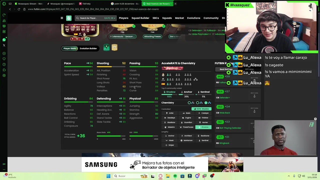Show hidden system tray icons
The height and width of the screenshot is (180, 320).
coord(289,176)
